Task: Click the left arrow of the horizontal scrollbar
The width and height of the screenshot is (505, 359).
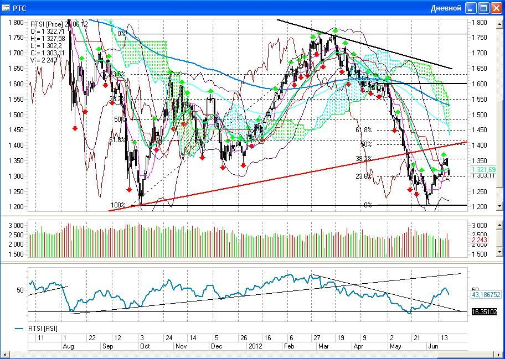Action: [5, 354]
